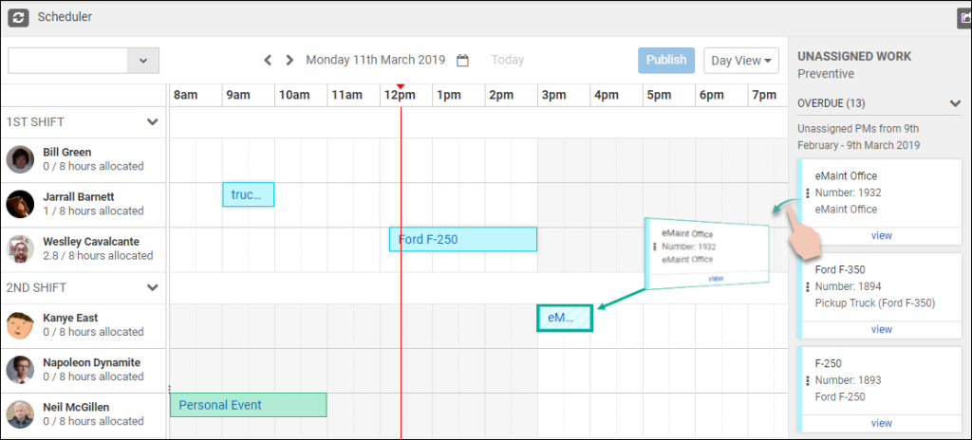The image size is (972, 440).
Task: Click Napoleon Dynamite's avatar
Action: coord(20,369)
